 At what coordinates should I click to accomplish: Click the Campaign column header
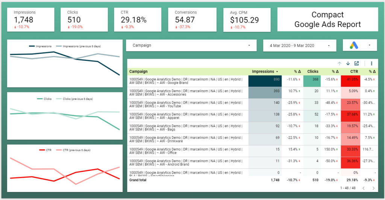coord(138,71)
